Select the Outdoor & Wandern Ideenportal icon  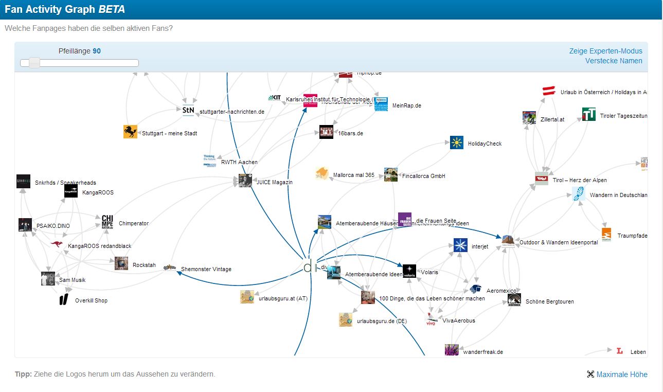click(508, 241)
